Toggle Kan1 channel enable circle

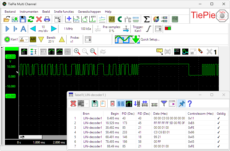(x=7, y=39)
